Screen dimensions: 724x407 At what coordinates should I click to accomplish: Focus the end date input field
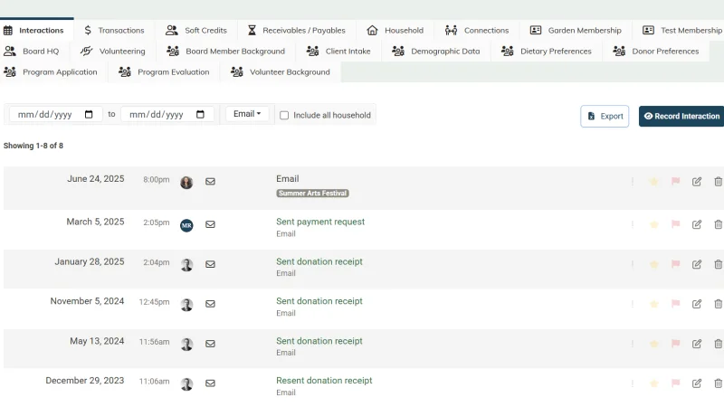click(167, 115)
